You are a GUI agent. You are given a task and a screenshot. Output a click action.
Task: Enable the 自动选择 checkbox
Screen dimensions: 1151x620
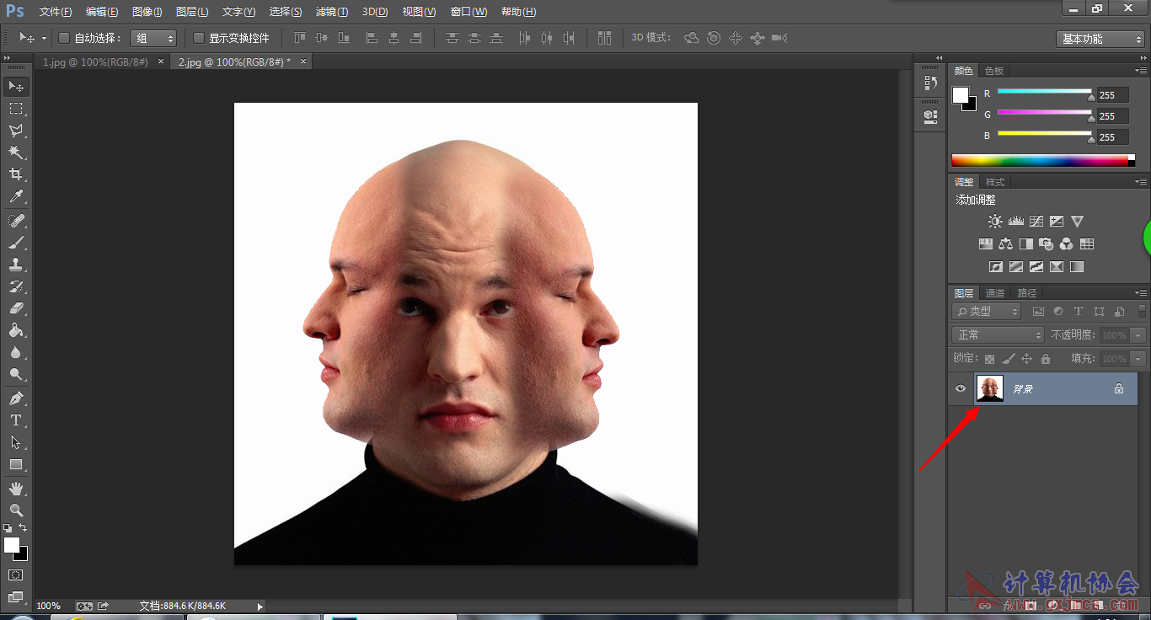click(64, 38)
